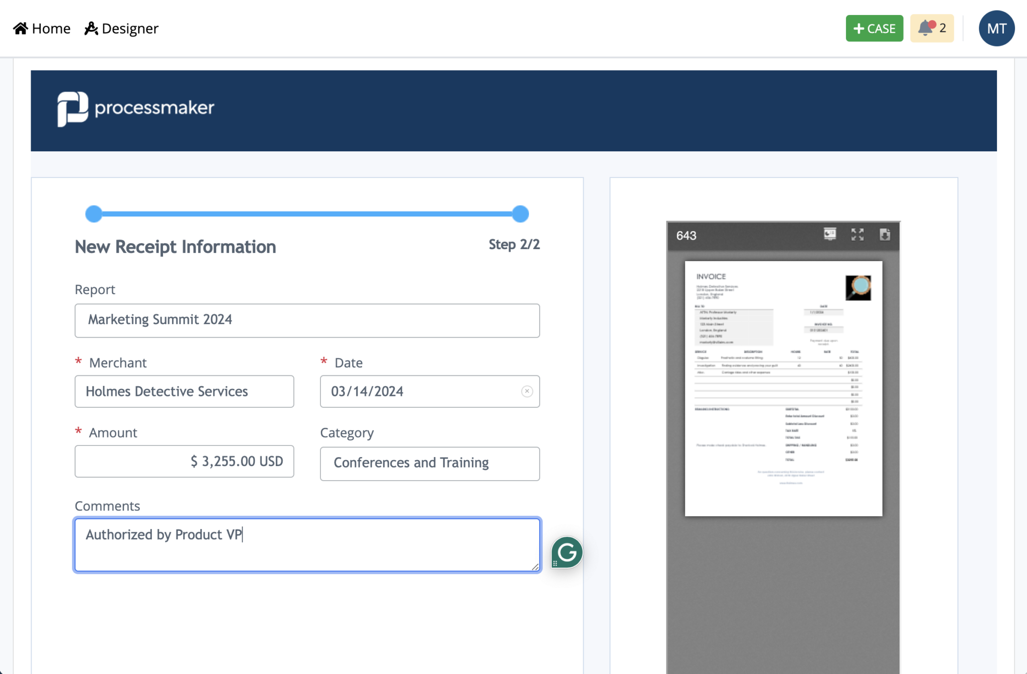The height and width of the screenshot is (674, 1027).
Task: Click the magnifier icon on the invoice preview
Action: (859, 287)
